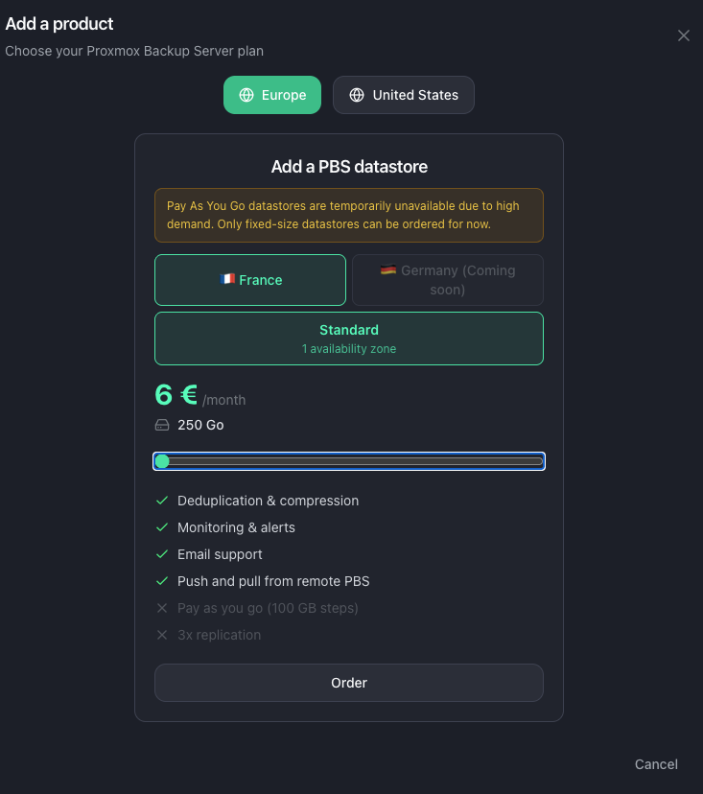
Task: Click the 6 € price text
Action: tap(176, 394)
